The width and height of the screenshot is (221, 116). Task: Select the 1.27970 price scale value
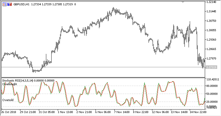211,58
